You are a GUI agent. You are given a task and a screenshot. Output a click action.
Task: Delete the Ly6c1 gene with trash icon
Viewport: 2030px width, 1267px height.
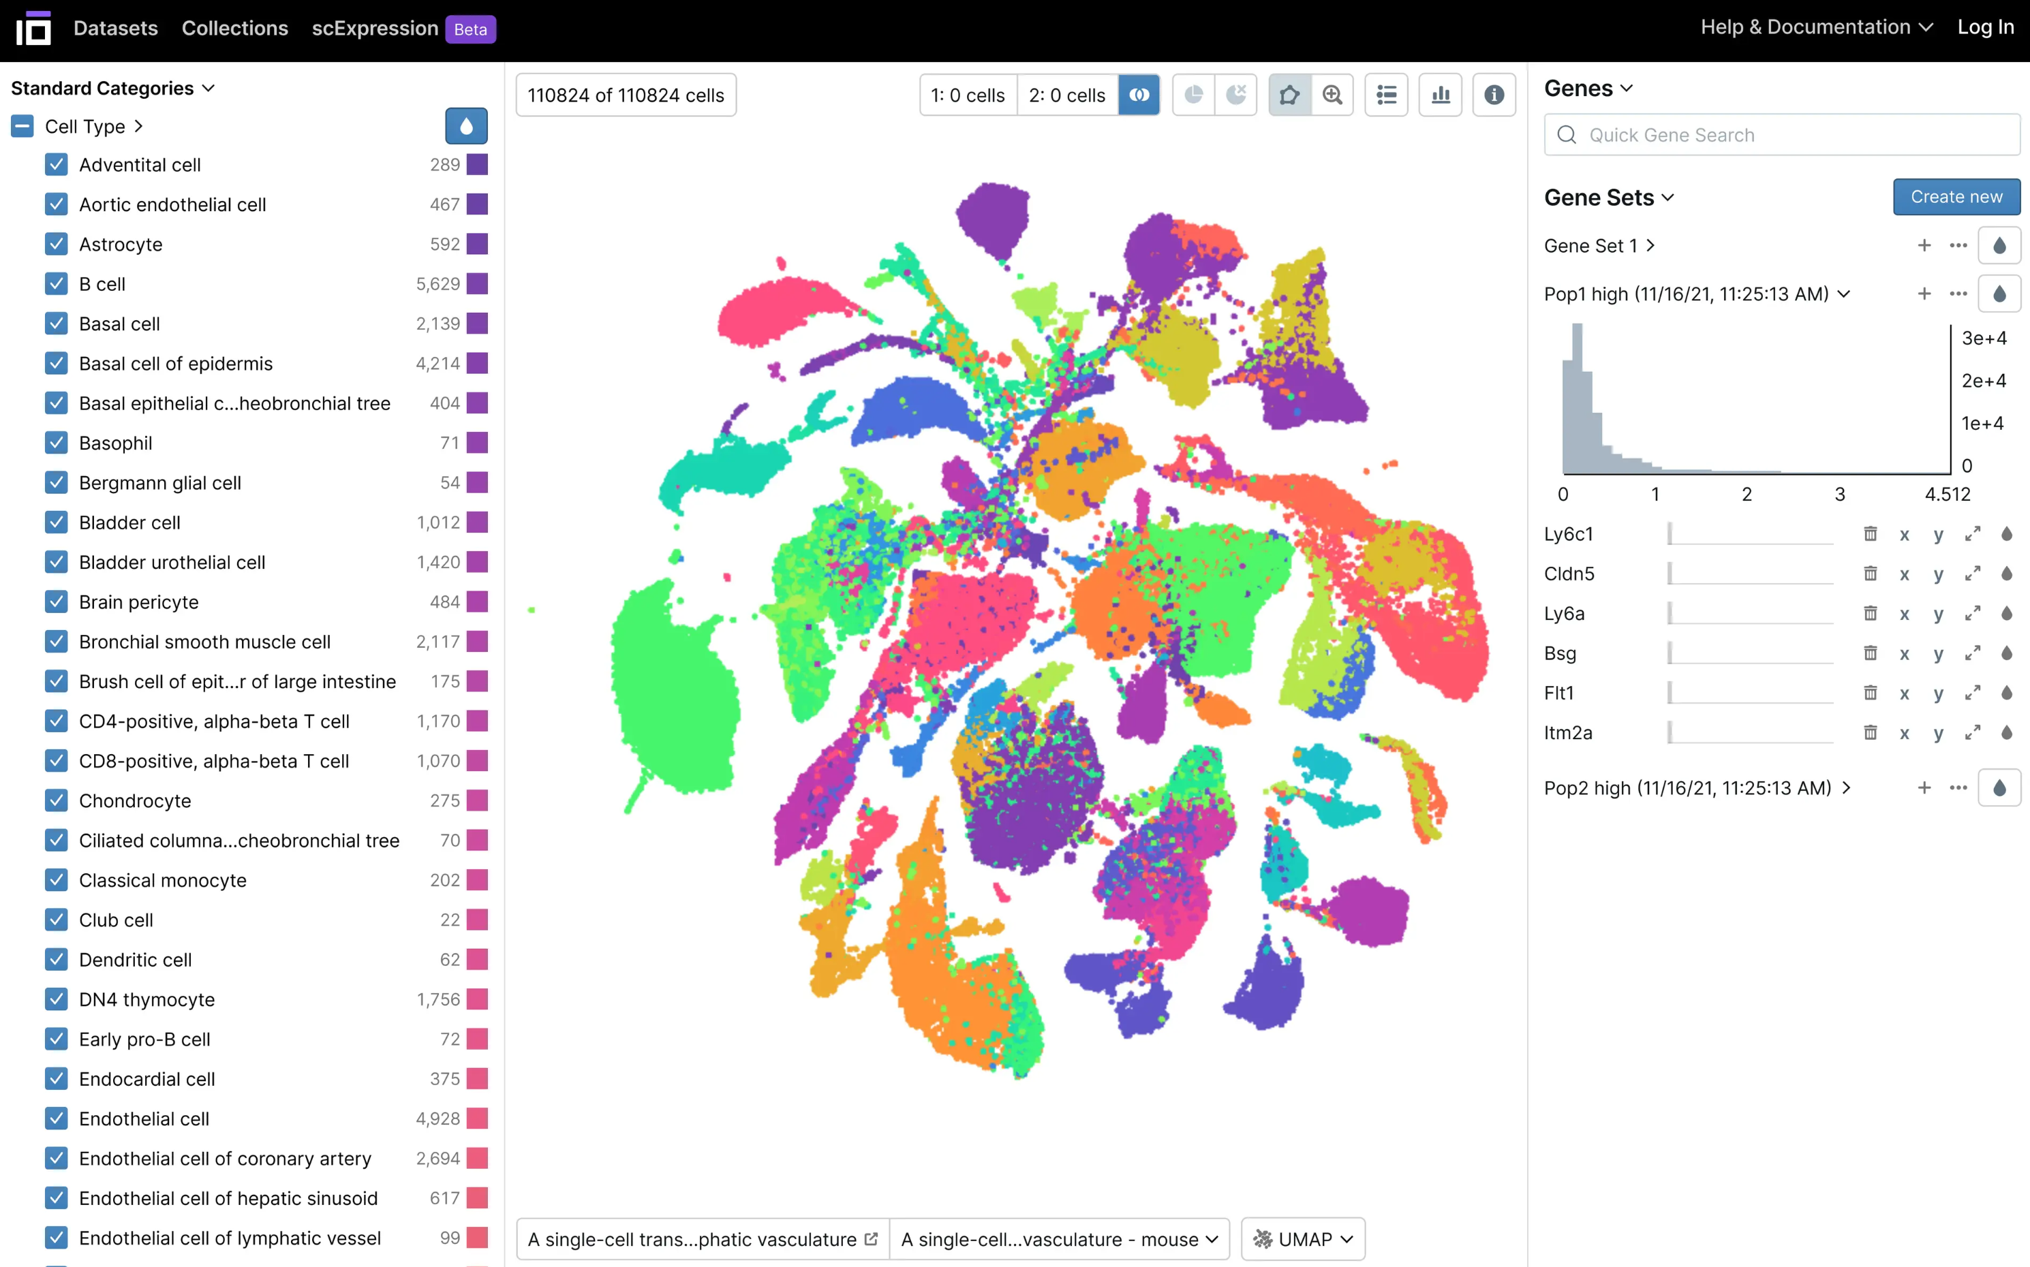pyautogui.click(x=1870, y=534)
